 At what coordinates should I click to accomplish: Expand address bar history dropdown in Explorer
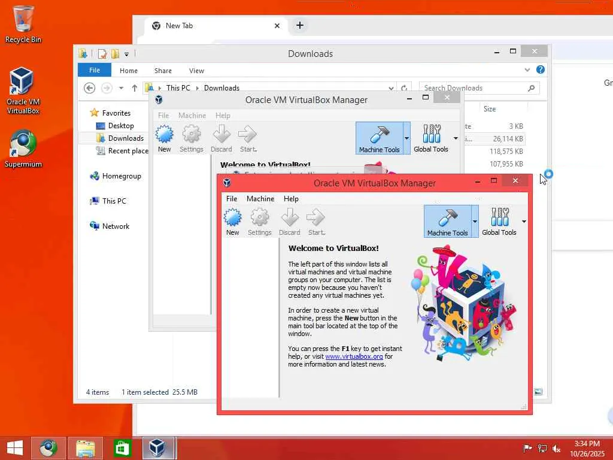point(391,88)
